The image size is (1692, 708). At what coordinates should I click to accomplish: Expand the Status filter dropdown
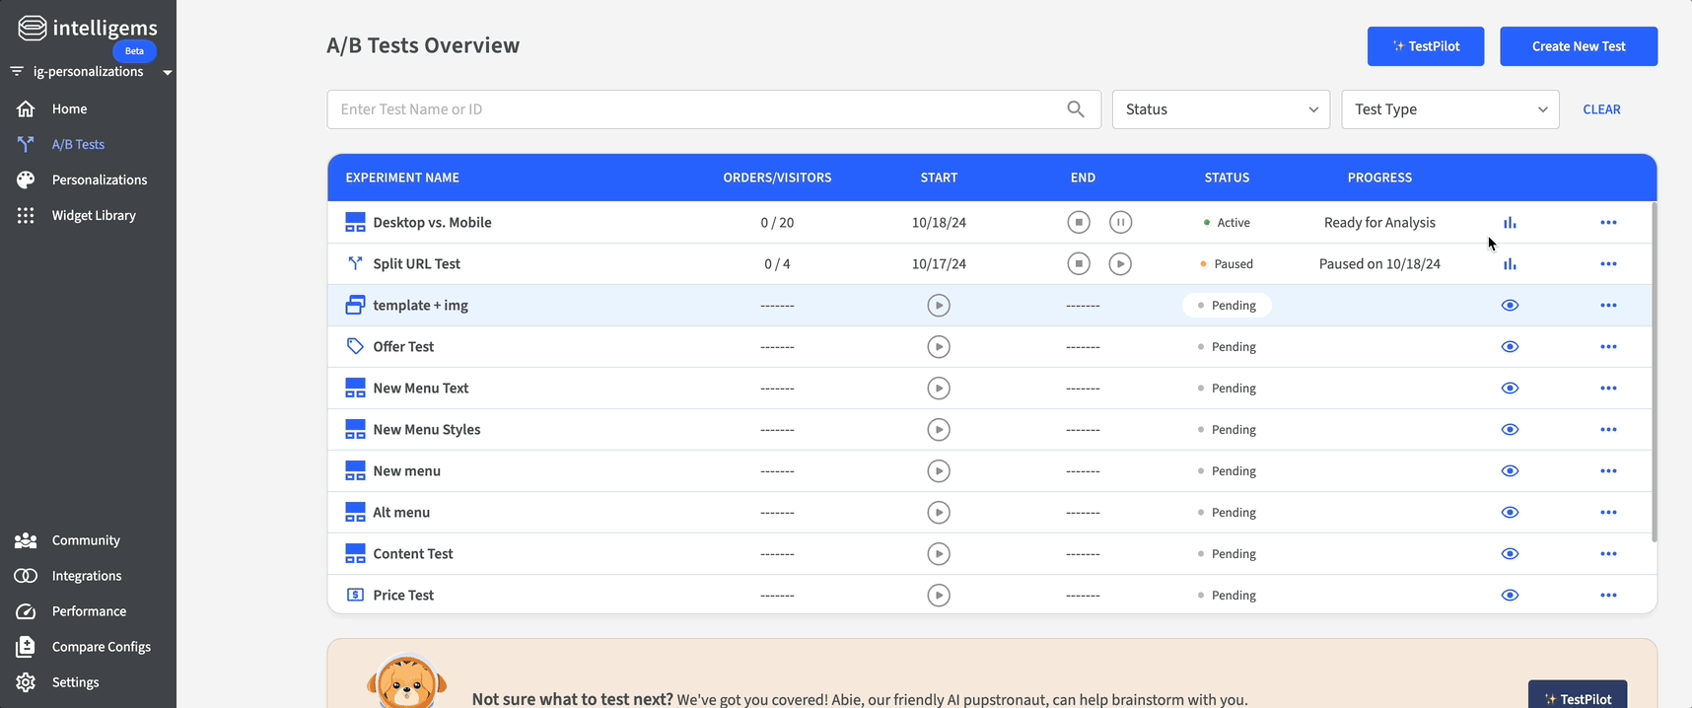pyautogui.click(x=1221, y=109)
